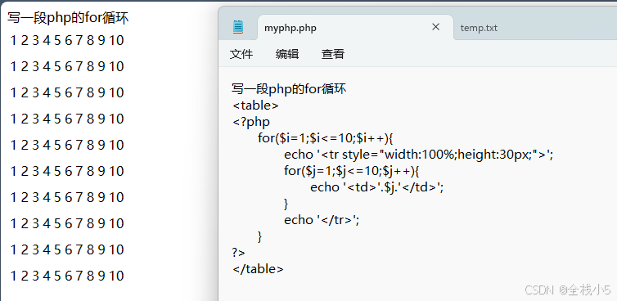Open the 查看 menu
The image size is (617, 301).
click(333, 54)
